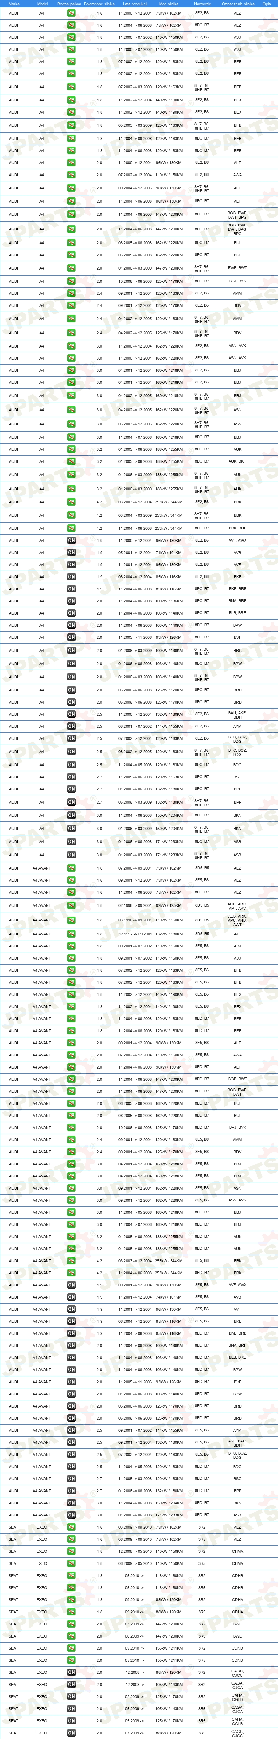The height and width of the screenshot is (1739, 278).
Task: Click petrol icon in SEAT EXEO 'BWE' 3R2 row
Action: pos(71,1624)
